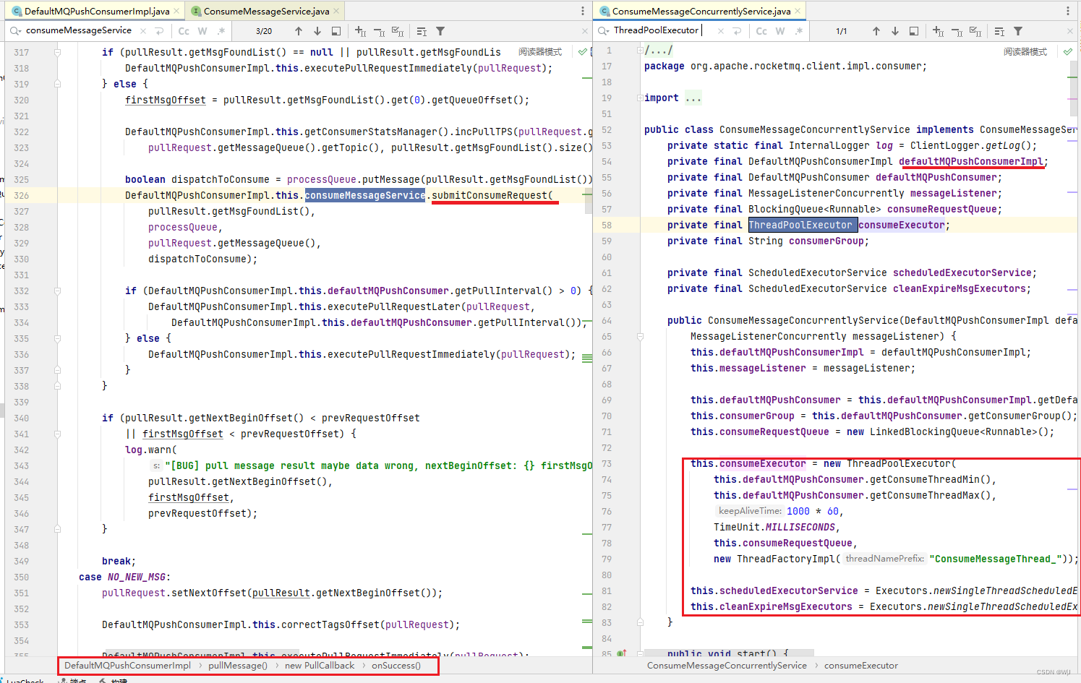This screenshot has width=1081, height=683.
Task: Open filter search results in right search bar
Action: click(1018, 31)
